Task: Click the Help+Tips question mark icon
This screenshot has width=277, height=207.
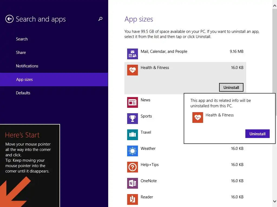Action: pos(133,167)
